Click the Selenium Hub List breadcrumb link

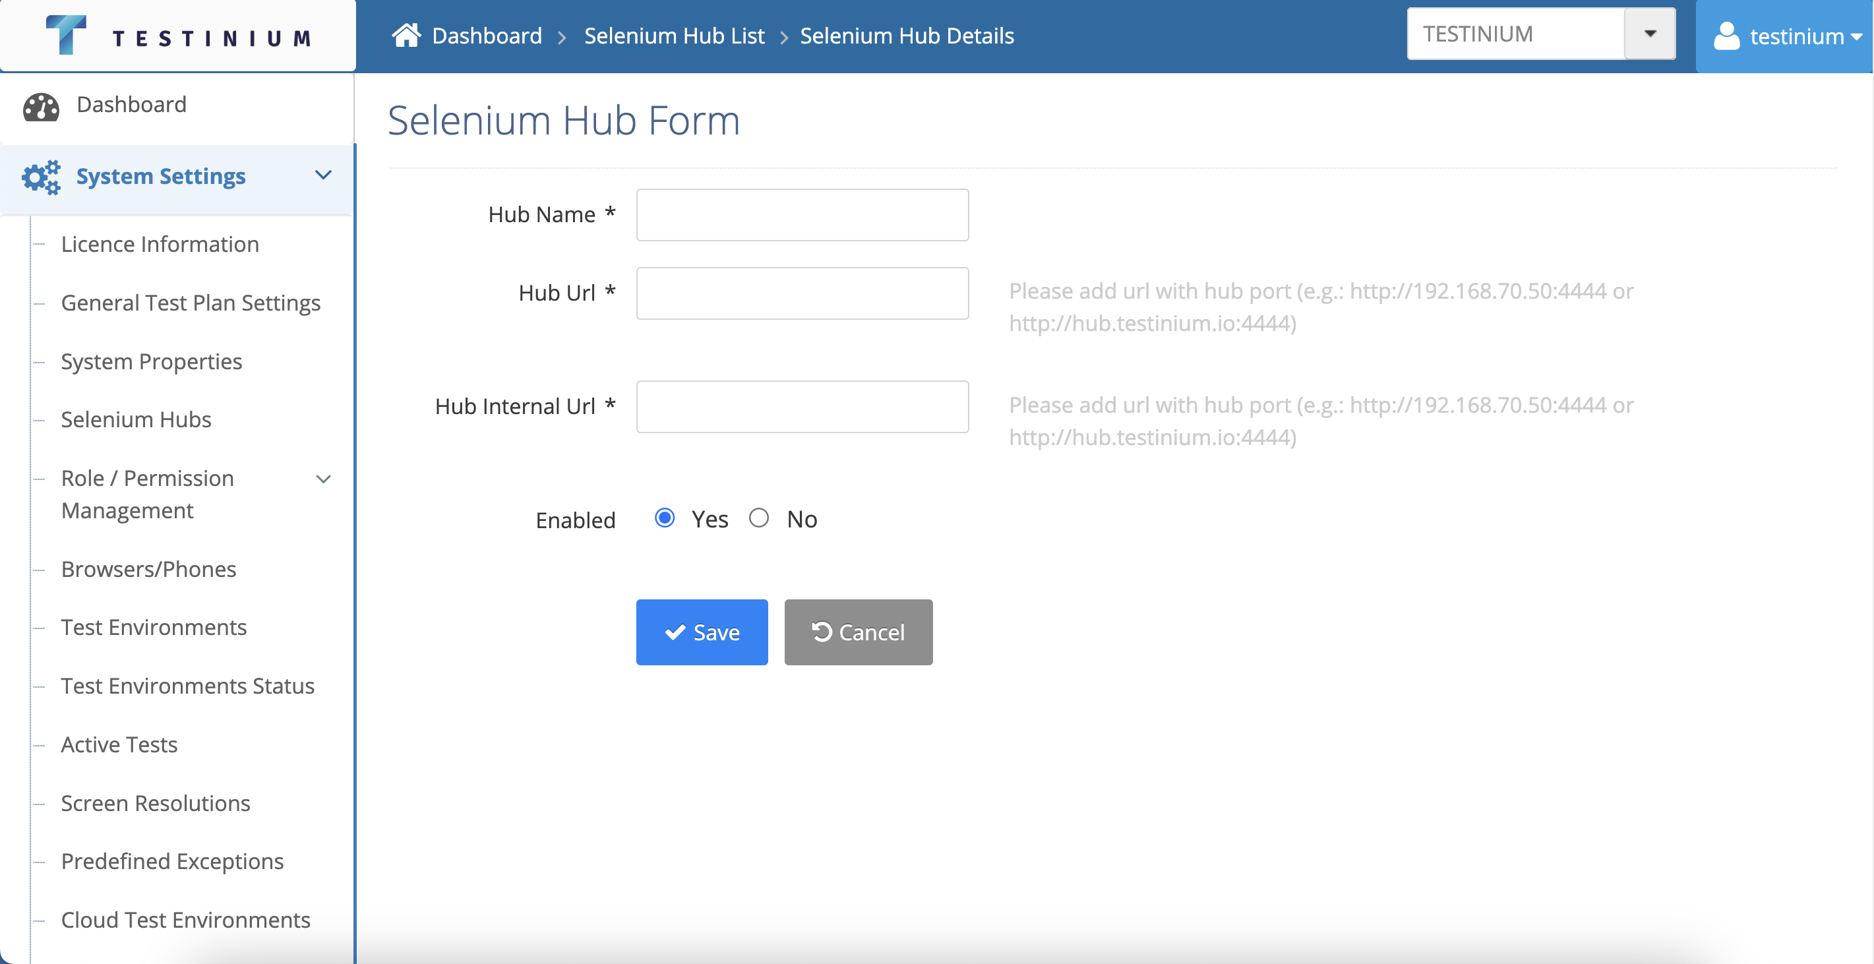[674, 35]
